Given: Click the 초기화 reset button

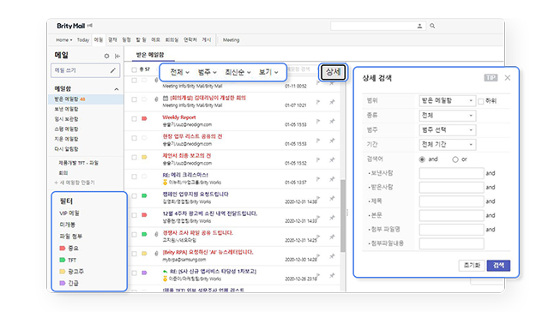Looking at the screenshot, I should (x=472, y=265).
